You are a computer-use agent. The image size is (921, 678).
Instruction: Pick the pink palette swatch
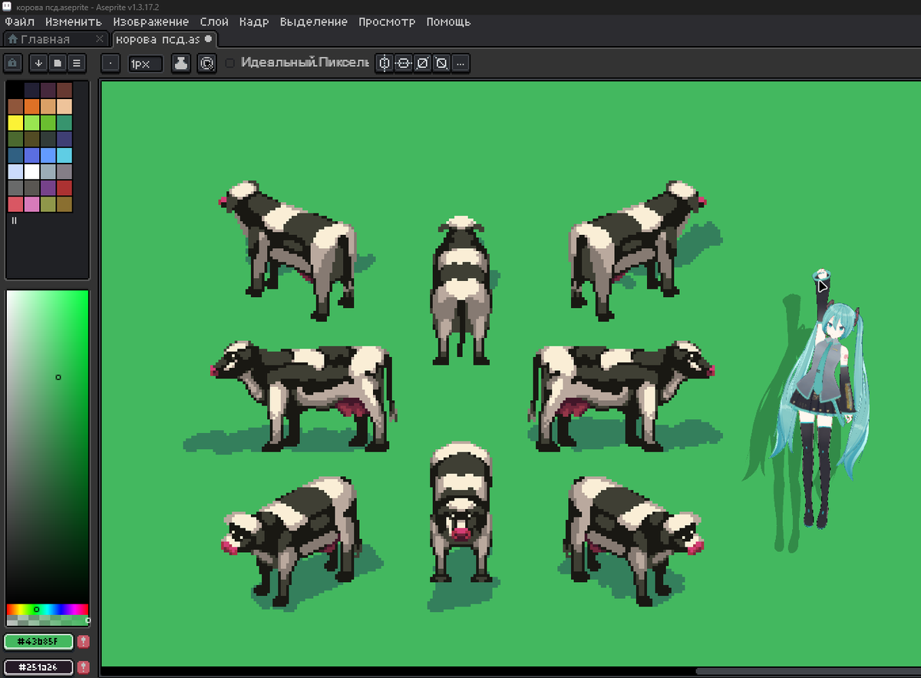point(31,203)
